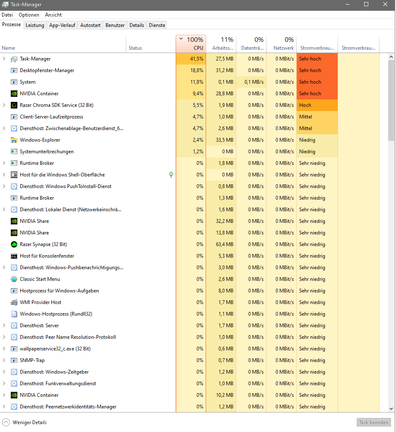Expand the Task-Manager process group

point(4,59)
